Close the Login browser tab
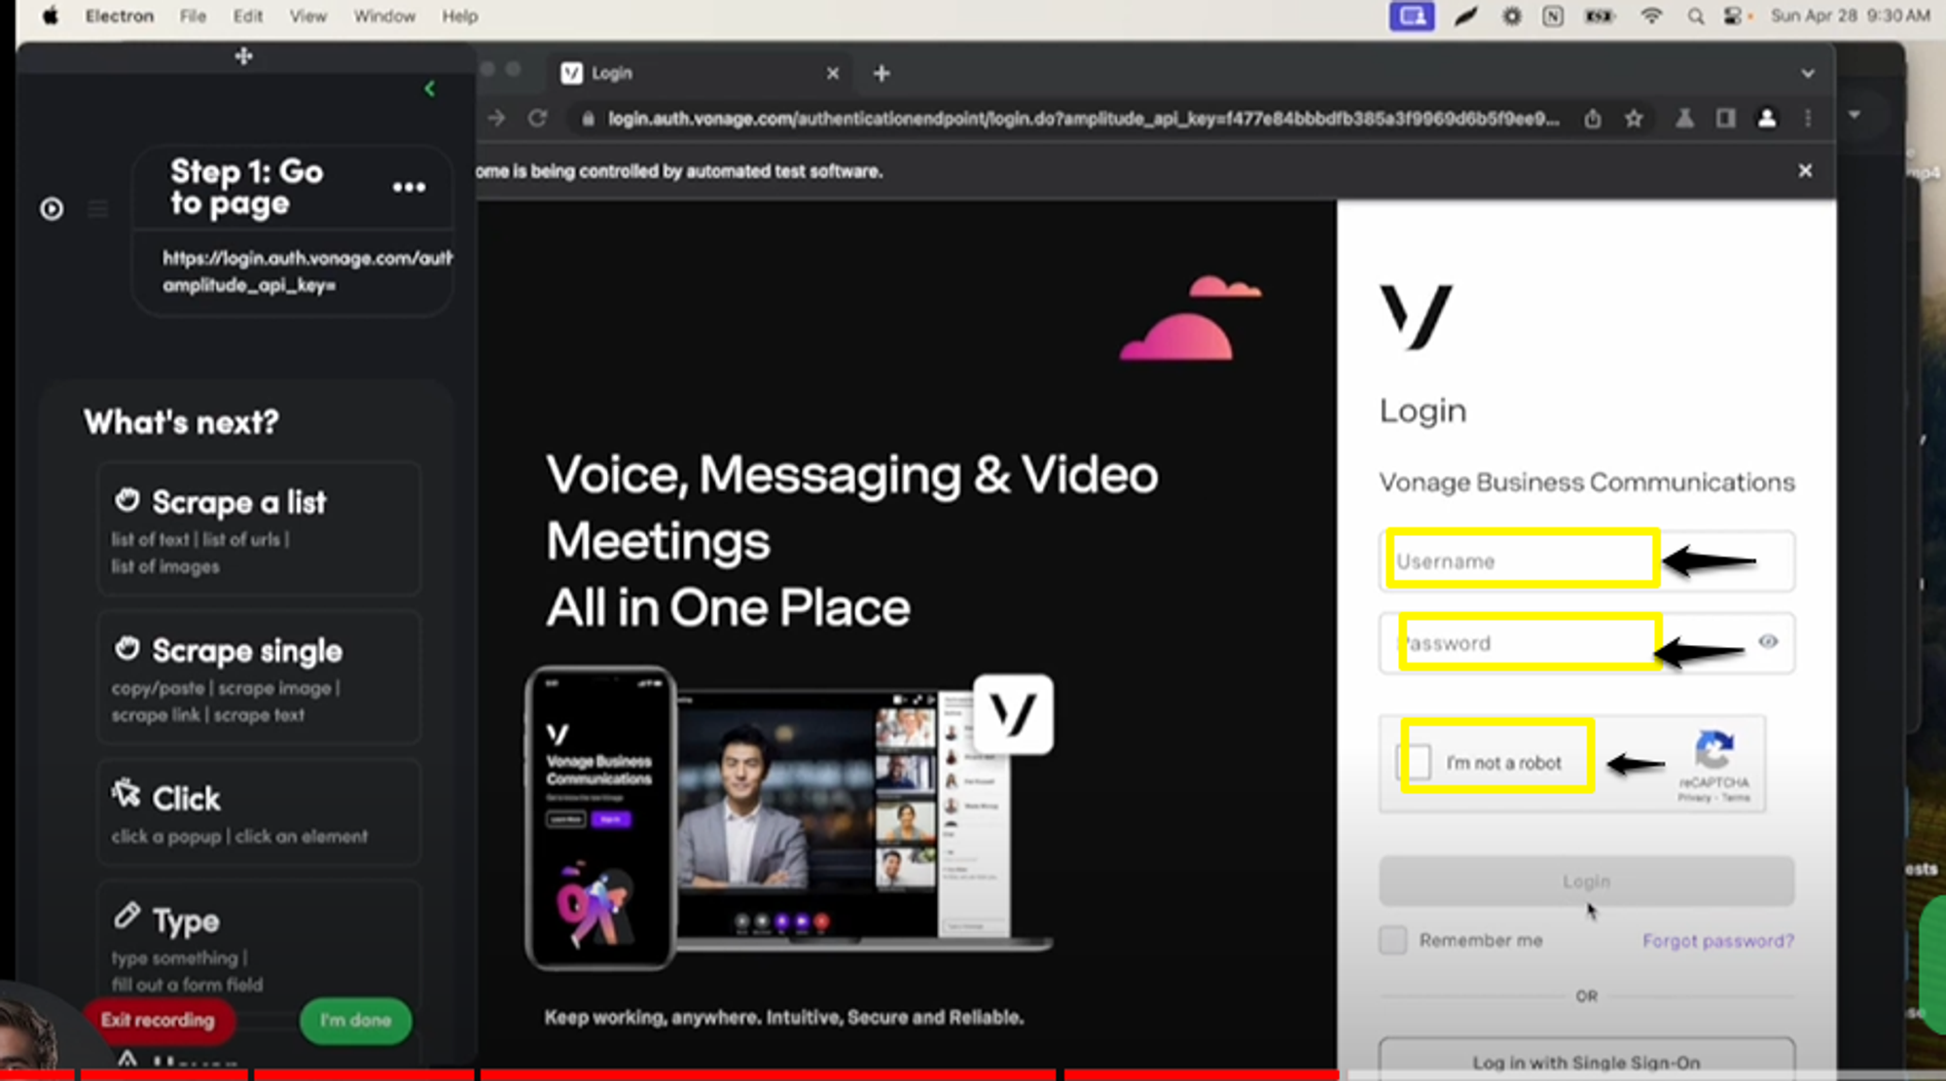This screenshot has width=1946, height=1081. pos(833,73)
